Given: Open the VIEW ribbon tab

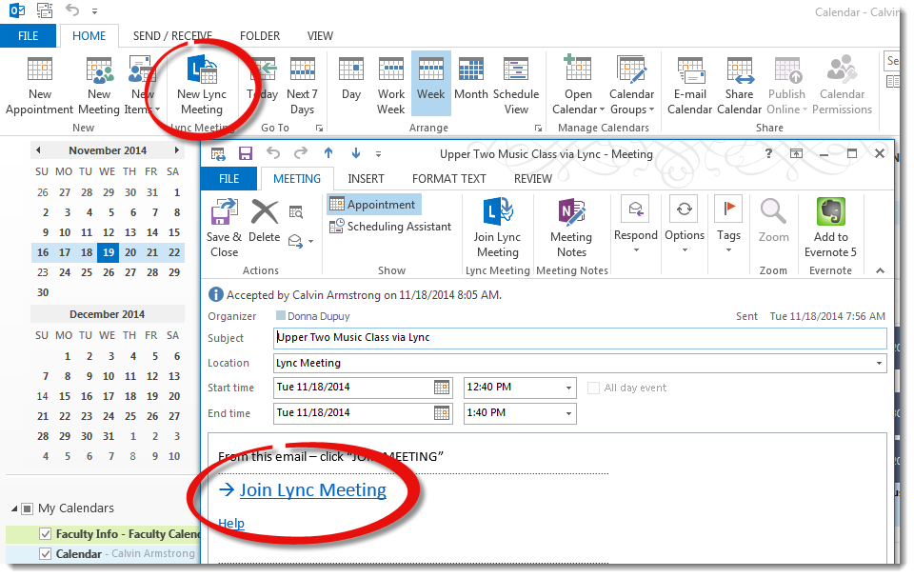Looking at the screenshot, I should [320, 35].
